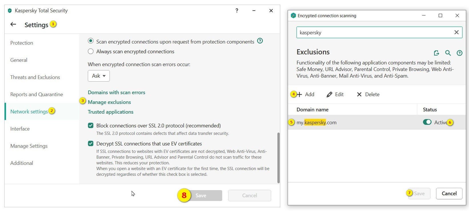
Task: Edit the selected exclusion
Action: tap(335, 94)
